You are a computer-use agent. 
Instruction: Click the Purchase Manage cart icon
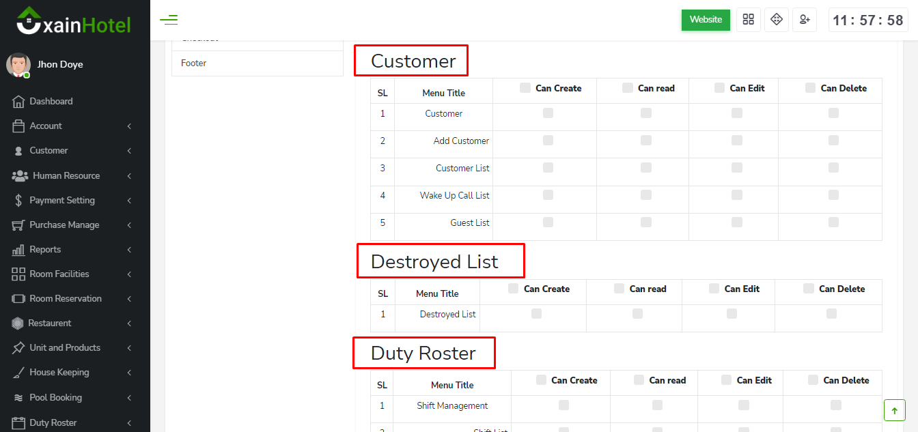click(x=18, y=225)
